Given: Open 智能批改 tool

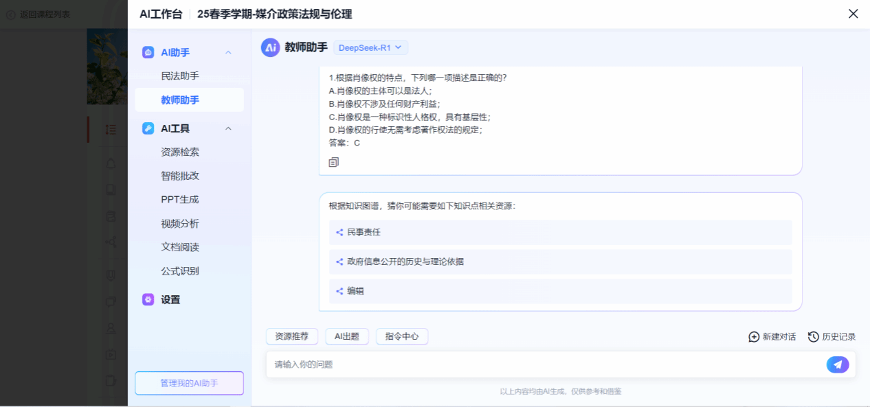Looking at the screenshot, I should tap(180, 176).
